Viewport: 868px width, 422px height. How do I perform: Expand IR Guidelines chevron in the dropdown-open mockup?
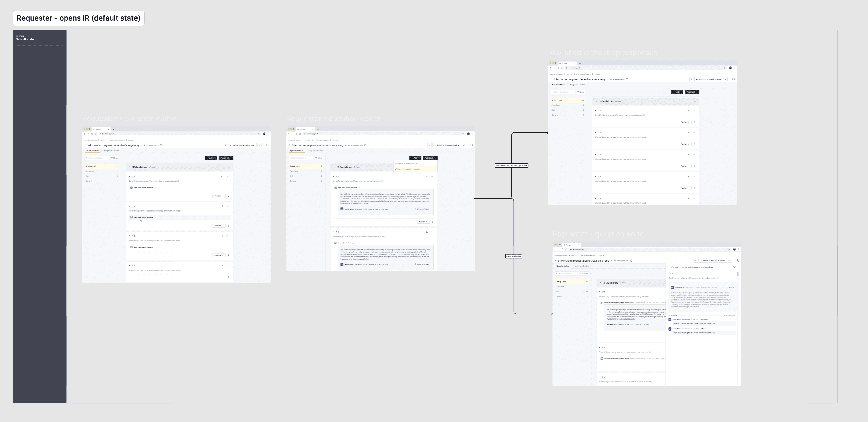(334, 167)
